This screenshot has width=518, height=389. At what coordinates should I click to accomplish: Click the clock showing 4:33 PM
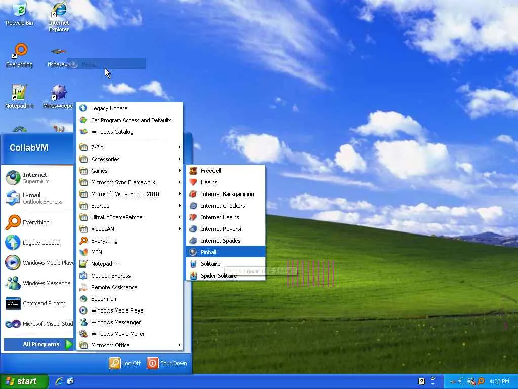[x=499, y=381]
